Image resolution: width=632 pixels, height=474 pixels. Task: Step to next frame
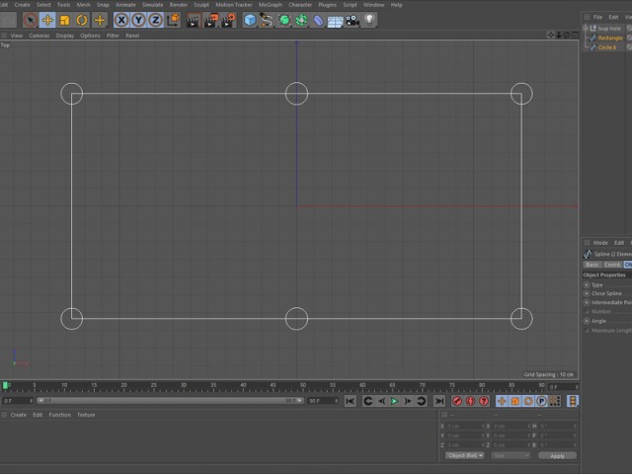click(408, 401)
